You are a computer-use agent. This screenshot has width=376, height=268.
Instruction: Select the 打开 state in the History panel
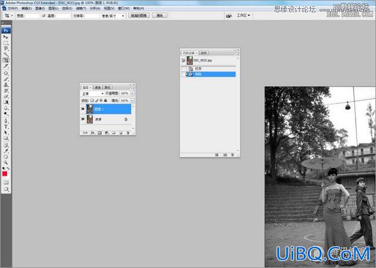(x=211, y=69)
